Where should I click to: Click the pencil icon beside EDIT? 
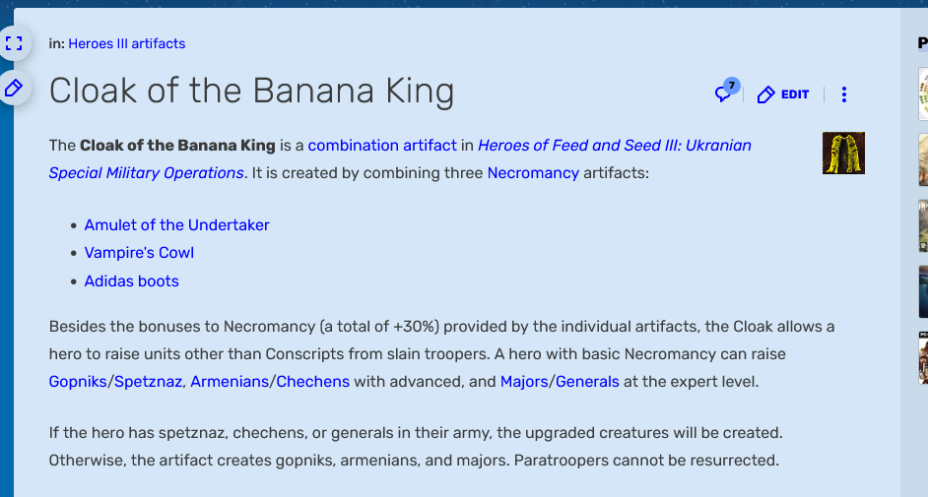765,94
